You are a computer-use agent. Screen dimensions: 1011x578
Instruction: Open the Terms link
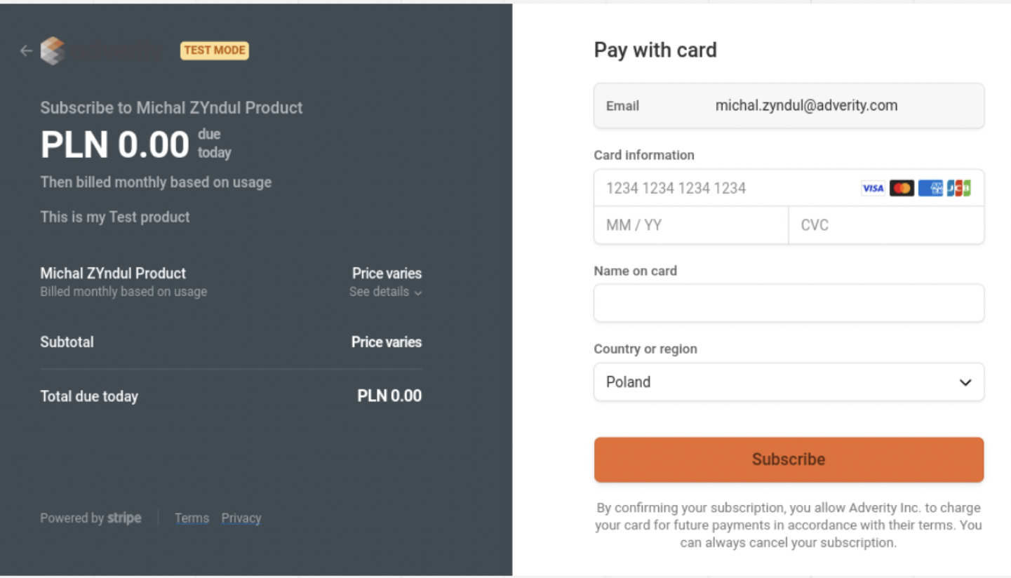(192, 518)
